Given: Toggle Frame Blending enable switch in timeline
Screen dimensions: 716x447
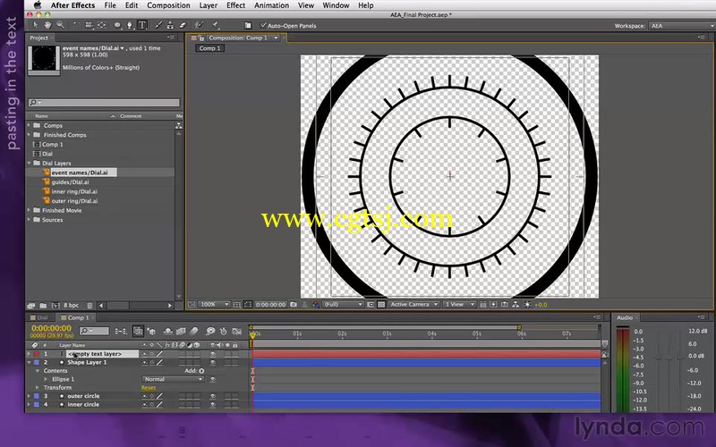Looking at the screenshot, I should click(x=181, y=331).
